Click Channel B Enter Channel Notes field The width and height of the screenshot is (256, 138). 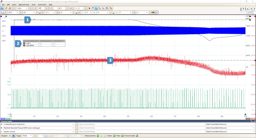click(141, 128)
